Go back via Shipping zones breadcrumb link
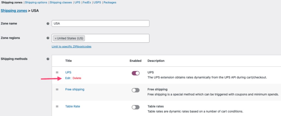The height and width of the screenshot is (116, 281). (14, 11)
